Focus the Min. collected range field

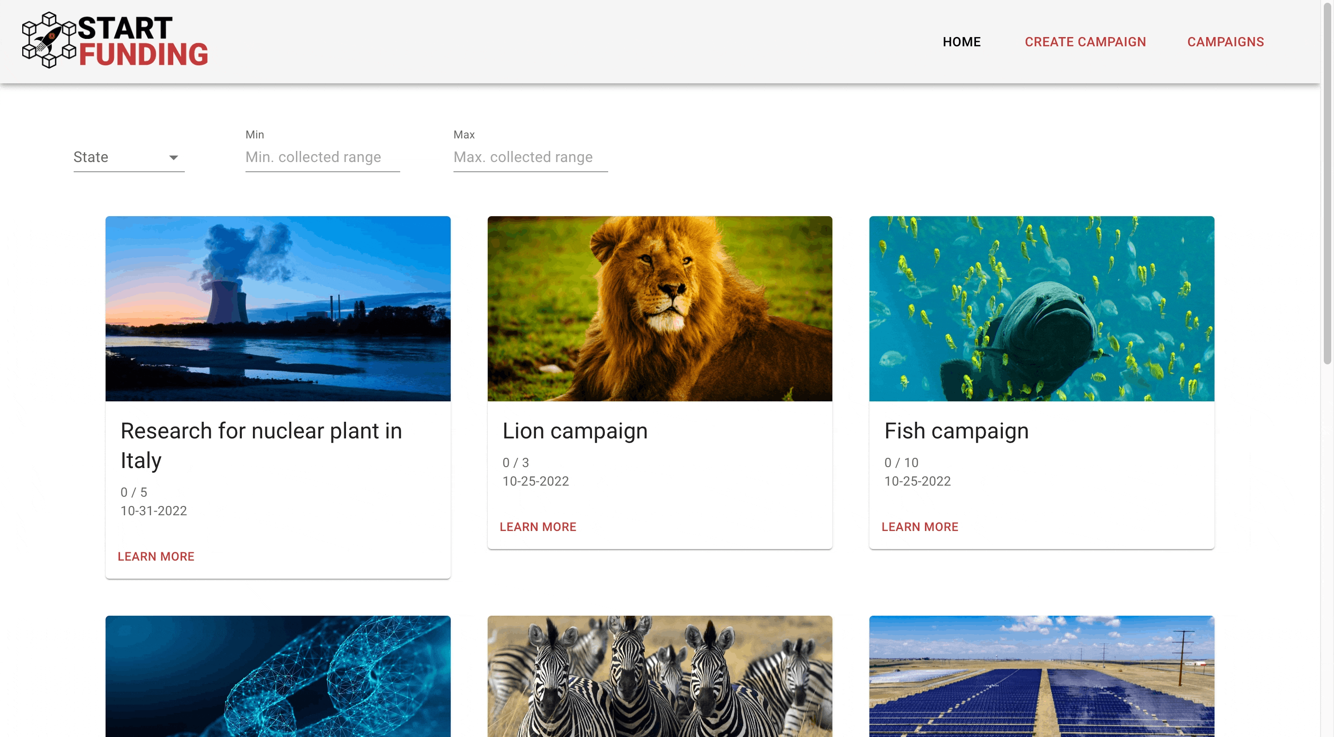[x=322, y=157]
